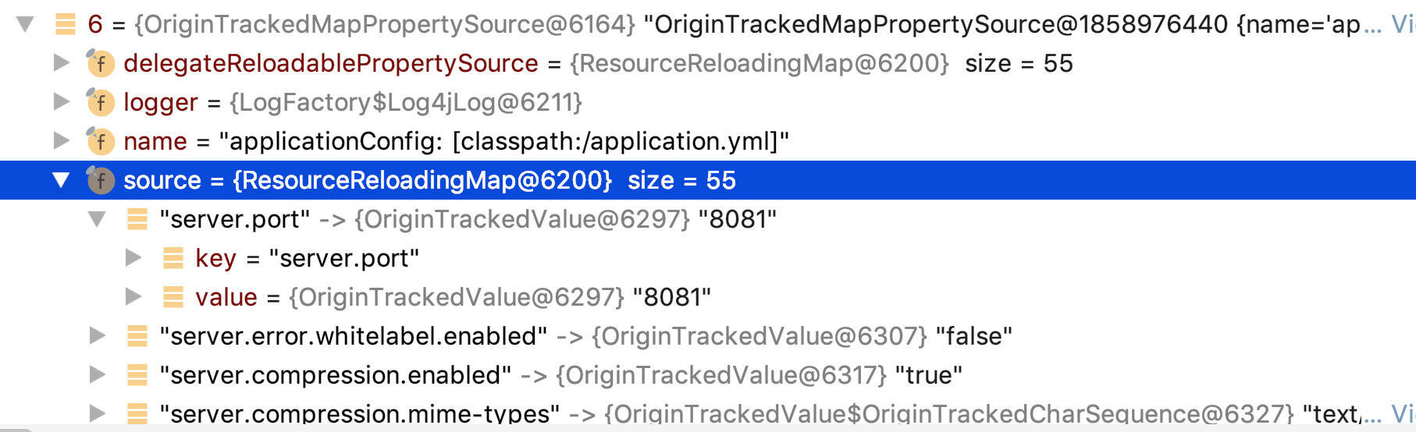
Task: Click the field icon next to delegateReloadablePropertySource
Action: click(101, 63)
